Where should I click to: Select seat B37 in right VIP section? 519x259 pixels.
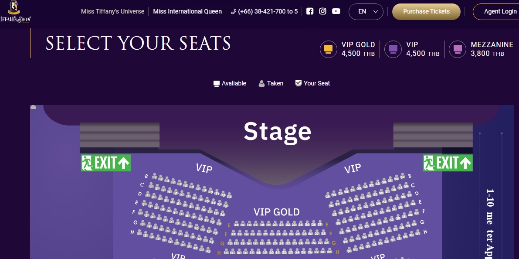pos(403,176)
